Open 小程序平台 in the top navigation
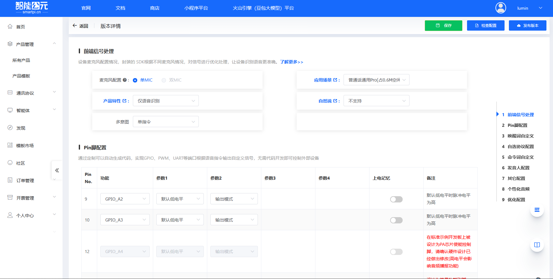553x279 pixels. point(196,8)
